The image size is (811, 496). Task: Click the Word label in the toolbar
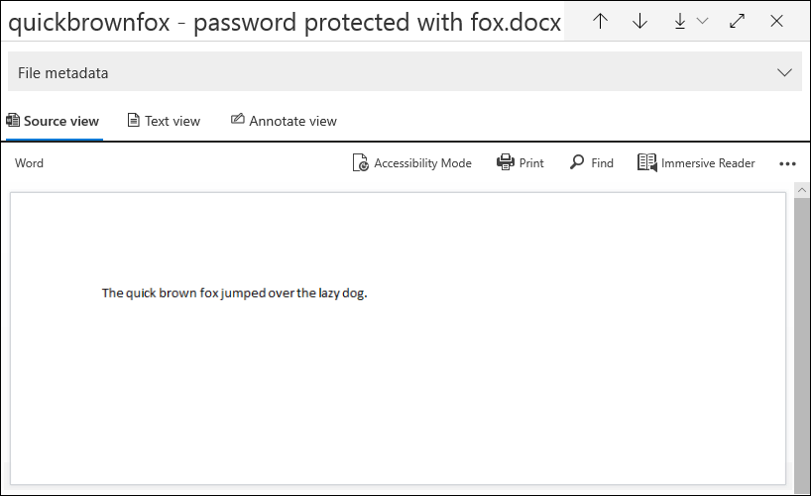30,163
